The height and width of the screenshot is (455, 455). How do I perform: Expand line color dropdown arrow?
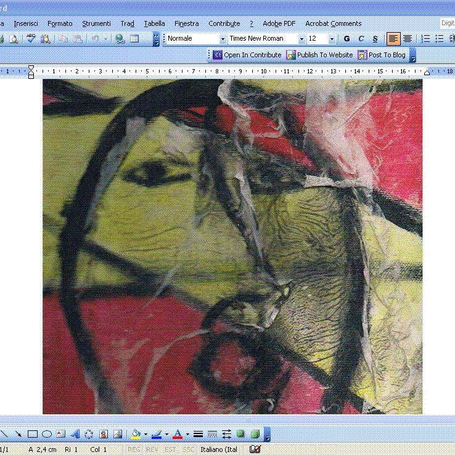[x=166, y=435]
